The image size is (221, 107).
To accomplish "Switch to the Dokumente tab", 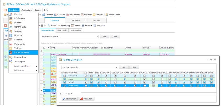I will coord(75,20).
